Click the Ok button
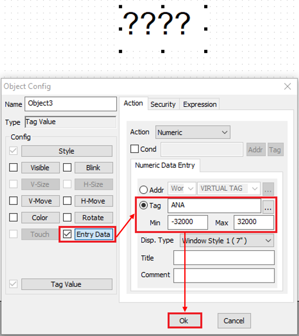 [184, 320]
